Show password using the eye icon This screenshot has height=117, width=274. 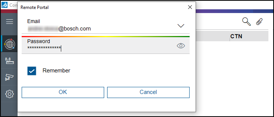pos(181,46)
